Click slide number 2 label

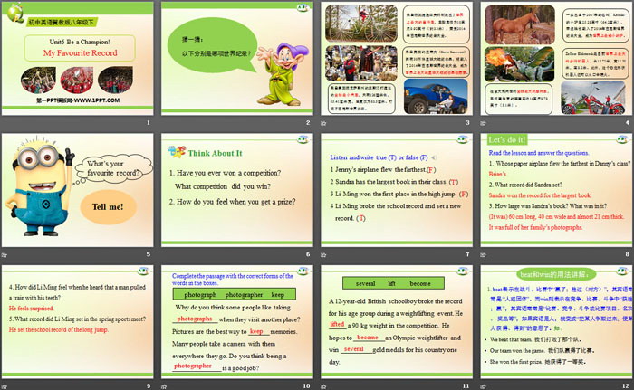click(x=308, y=122)
